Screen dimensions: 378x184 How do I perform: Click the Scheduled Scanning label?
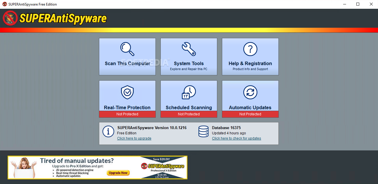(x=189, y=107)
